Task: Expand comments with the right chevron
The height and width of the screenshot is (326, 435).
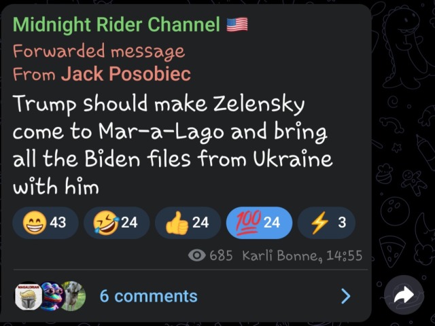Action: point(346,296)
